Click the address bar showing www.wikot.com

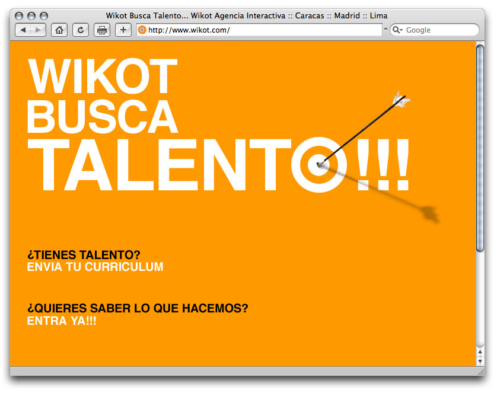click(259, 30)
